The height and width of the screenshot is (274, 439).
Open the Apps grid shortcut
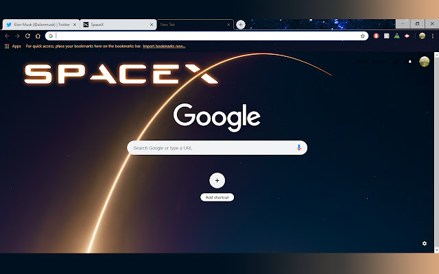pyautogui.click(x=7, y=46)
